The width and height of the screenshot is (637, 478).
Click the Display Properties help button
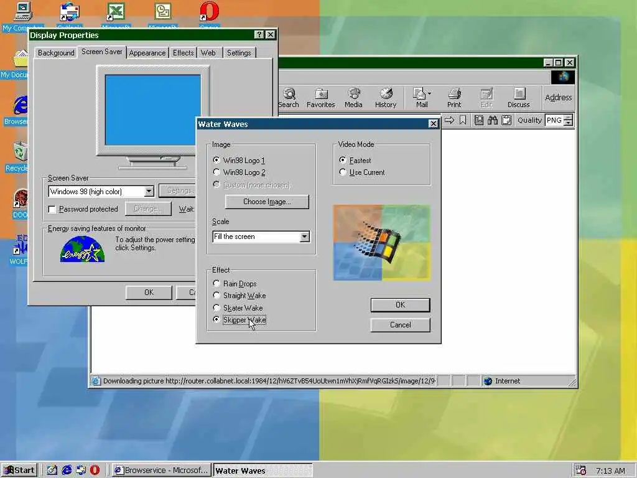259,35
